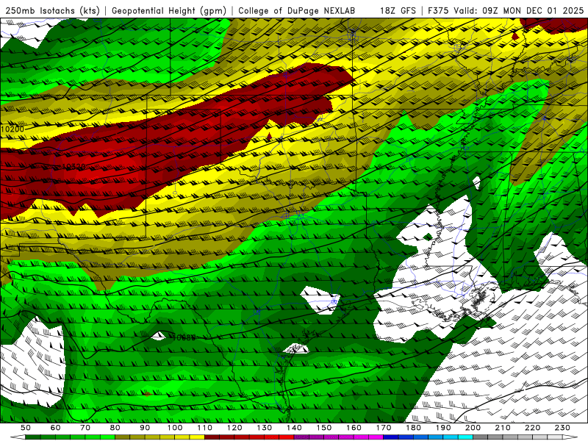
Task: Click the 170 value on the color scale
Action: pyautogui.click(x=384, y=428)
